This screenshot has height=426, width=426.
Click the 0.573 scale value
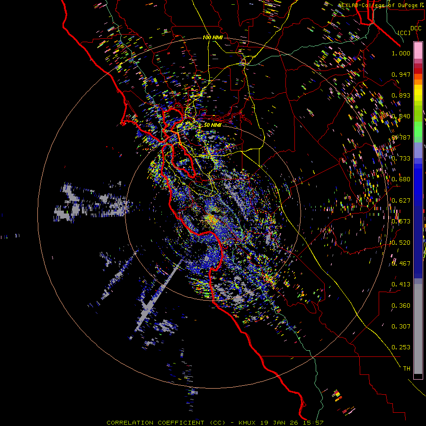401,222
